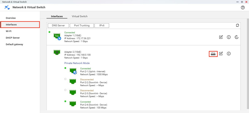Edit Adapter 1 settings with the pencil icon
The width and height of the screenshot is (249, 113).
[221, 37]
